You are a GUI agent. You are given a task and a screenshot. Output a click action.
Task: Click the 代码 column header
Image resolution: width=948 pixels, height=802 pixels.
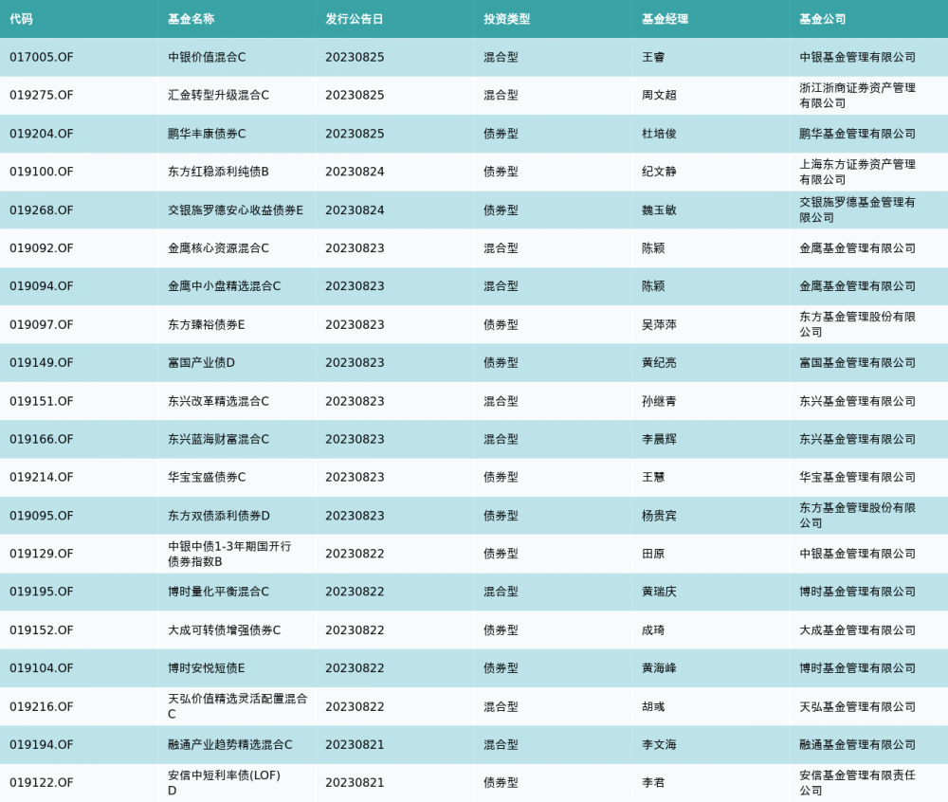(21, 19)
